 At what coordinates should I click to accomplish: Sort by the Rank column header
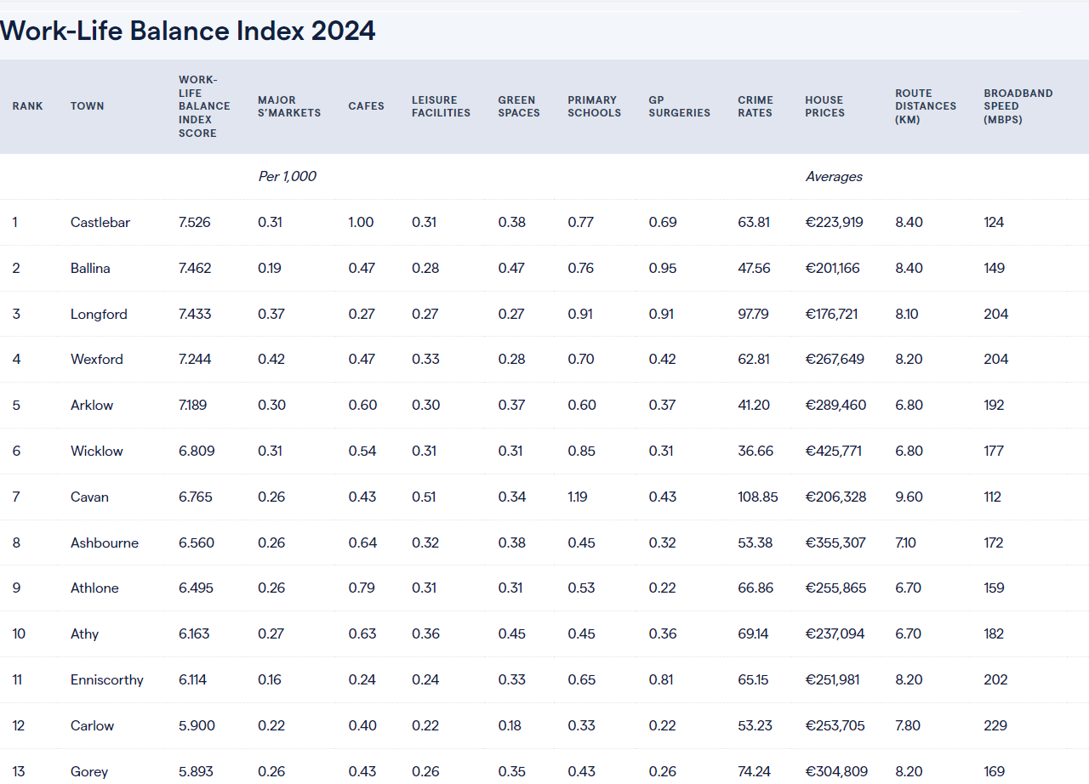(x=27, y=106)
